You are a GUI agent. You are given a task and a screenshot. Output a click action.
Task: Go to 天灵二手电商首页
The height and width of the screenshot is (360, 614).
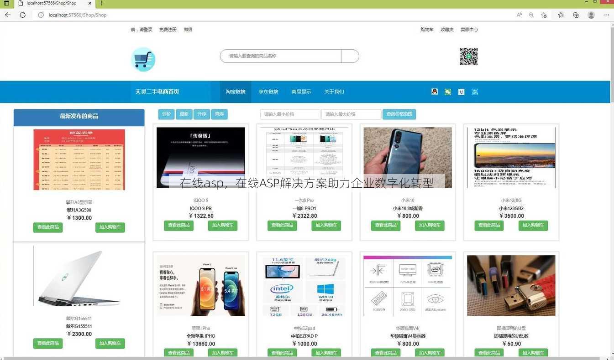pos(157,92)
